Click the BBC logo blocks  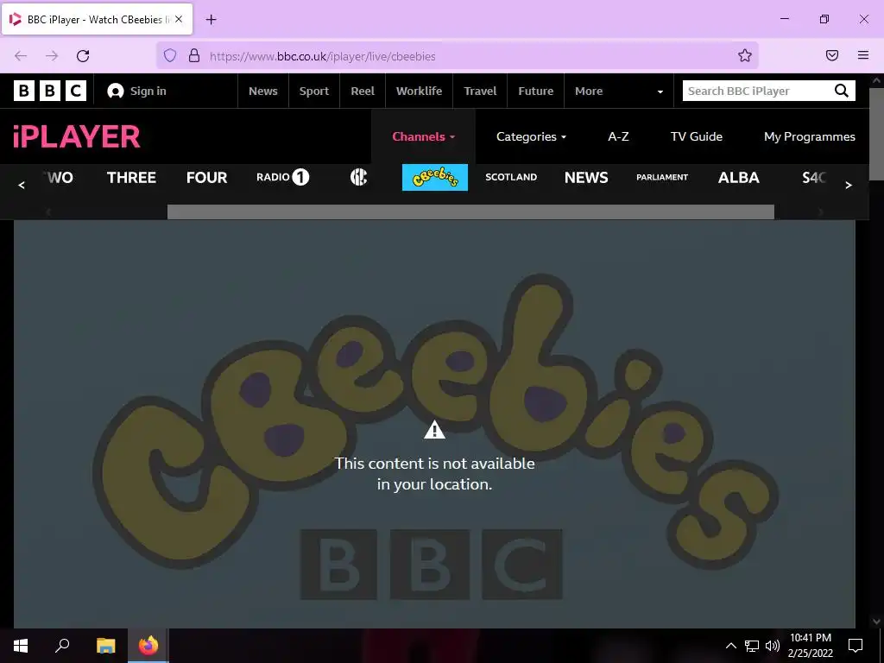point(50,91)
